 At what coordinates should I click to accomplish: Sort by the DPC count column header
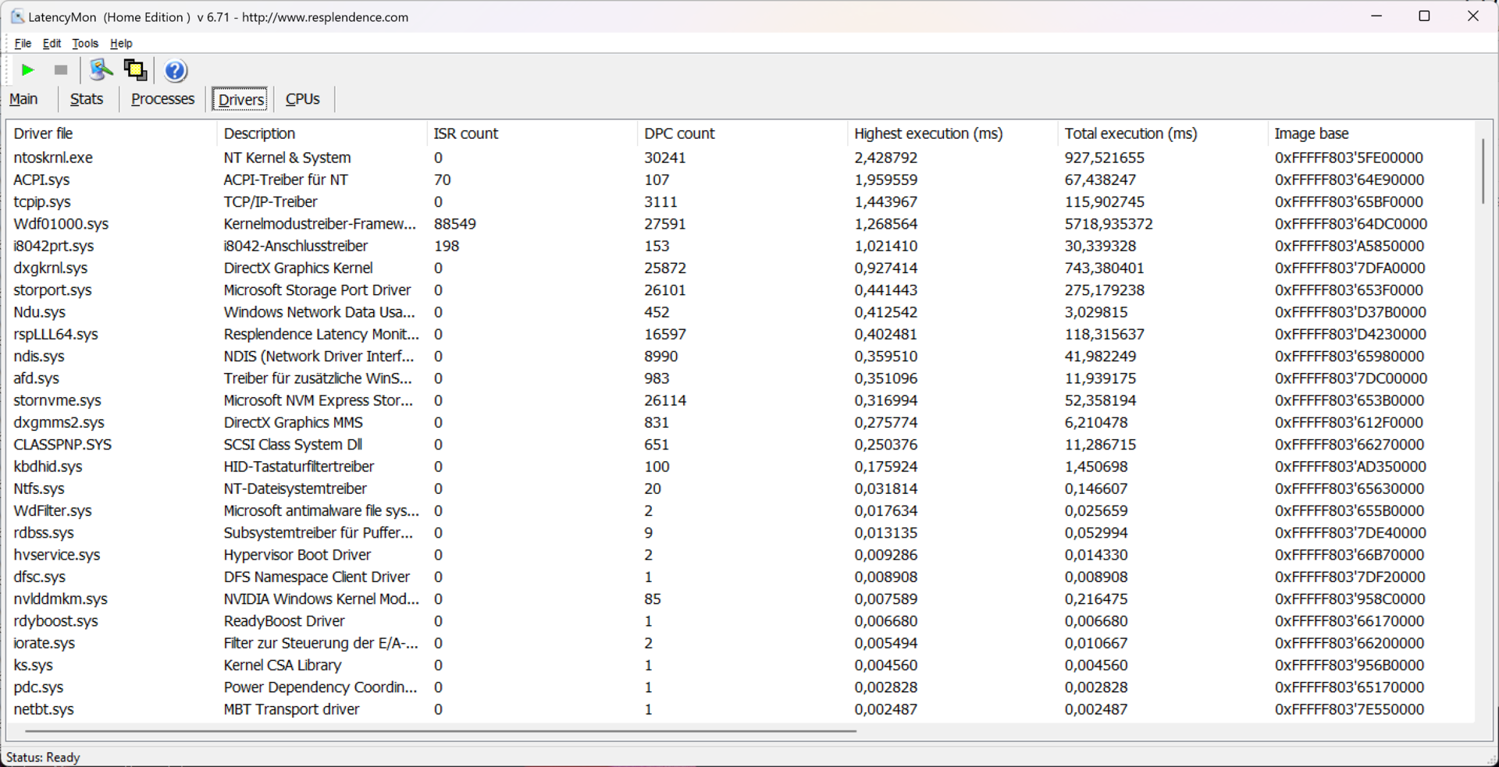(679, 133)
